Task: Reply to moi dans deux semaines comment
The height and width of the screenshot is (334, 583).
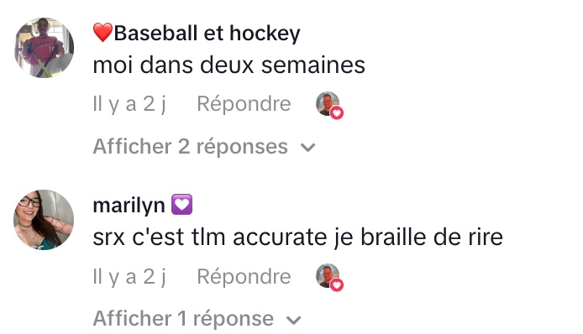Action: pos(244,104)
